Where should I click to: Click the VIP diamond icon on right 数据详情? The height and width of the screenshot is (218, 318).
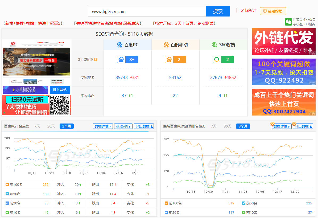[x=272, y=124]
